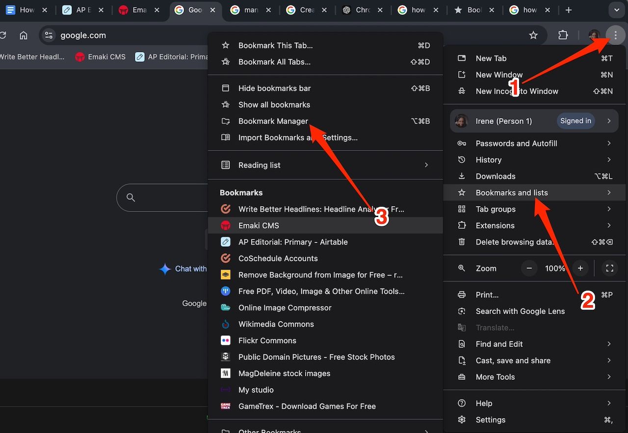The width and height of the screenshot is (628, 433).
Task: Open New Incognito Window
Action: click(535, 91)
